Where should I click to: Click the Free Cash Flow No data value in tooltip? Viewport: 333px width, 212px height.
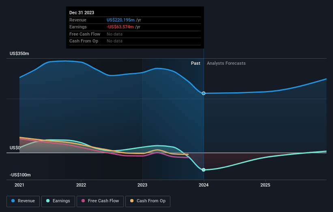tap(114, 34)
